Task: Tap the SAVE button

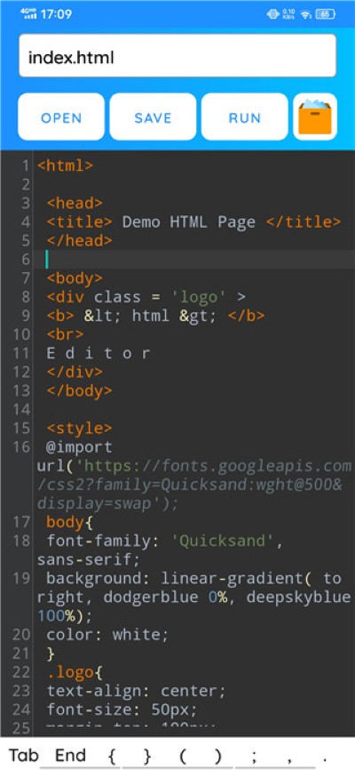Action: point(153,116)
